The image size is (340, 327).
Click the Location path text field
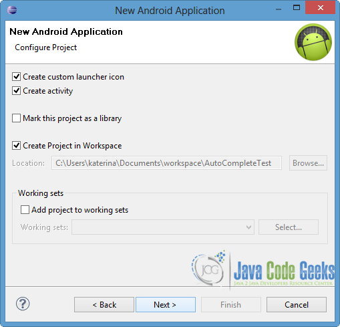[166, 163]
